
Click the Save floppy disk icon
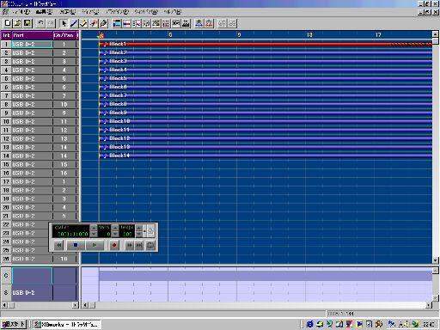[27, 23]
